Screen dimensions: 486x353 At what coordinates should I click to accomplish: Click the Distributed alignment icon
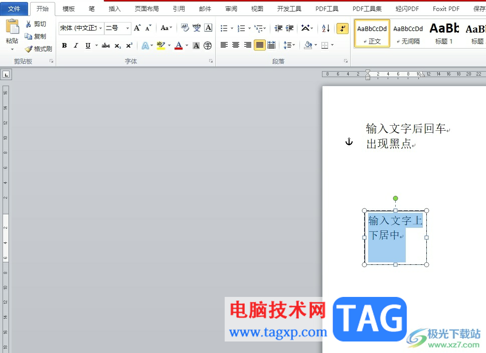coord(271,45)
